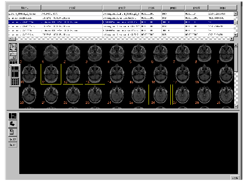This screenshot has height=182, width=248.
Task: Click the table's scroll up arrow
Action: 235,13
